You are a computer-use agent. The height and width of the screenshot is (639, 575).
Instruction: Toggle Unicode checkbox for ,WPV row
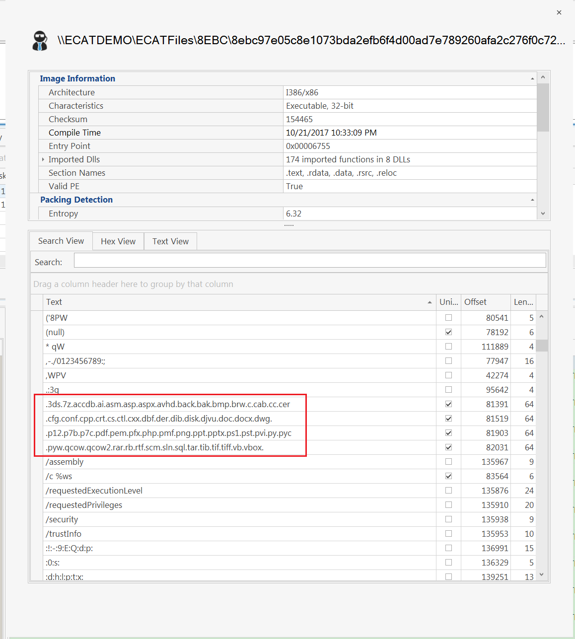point(449,375)
